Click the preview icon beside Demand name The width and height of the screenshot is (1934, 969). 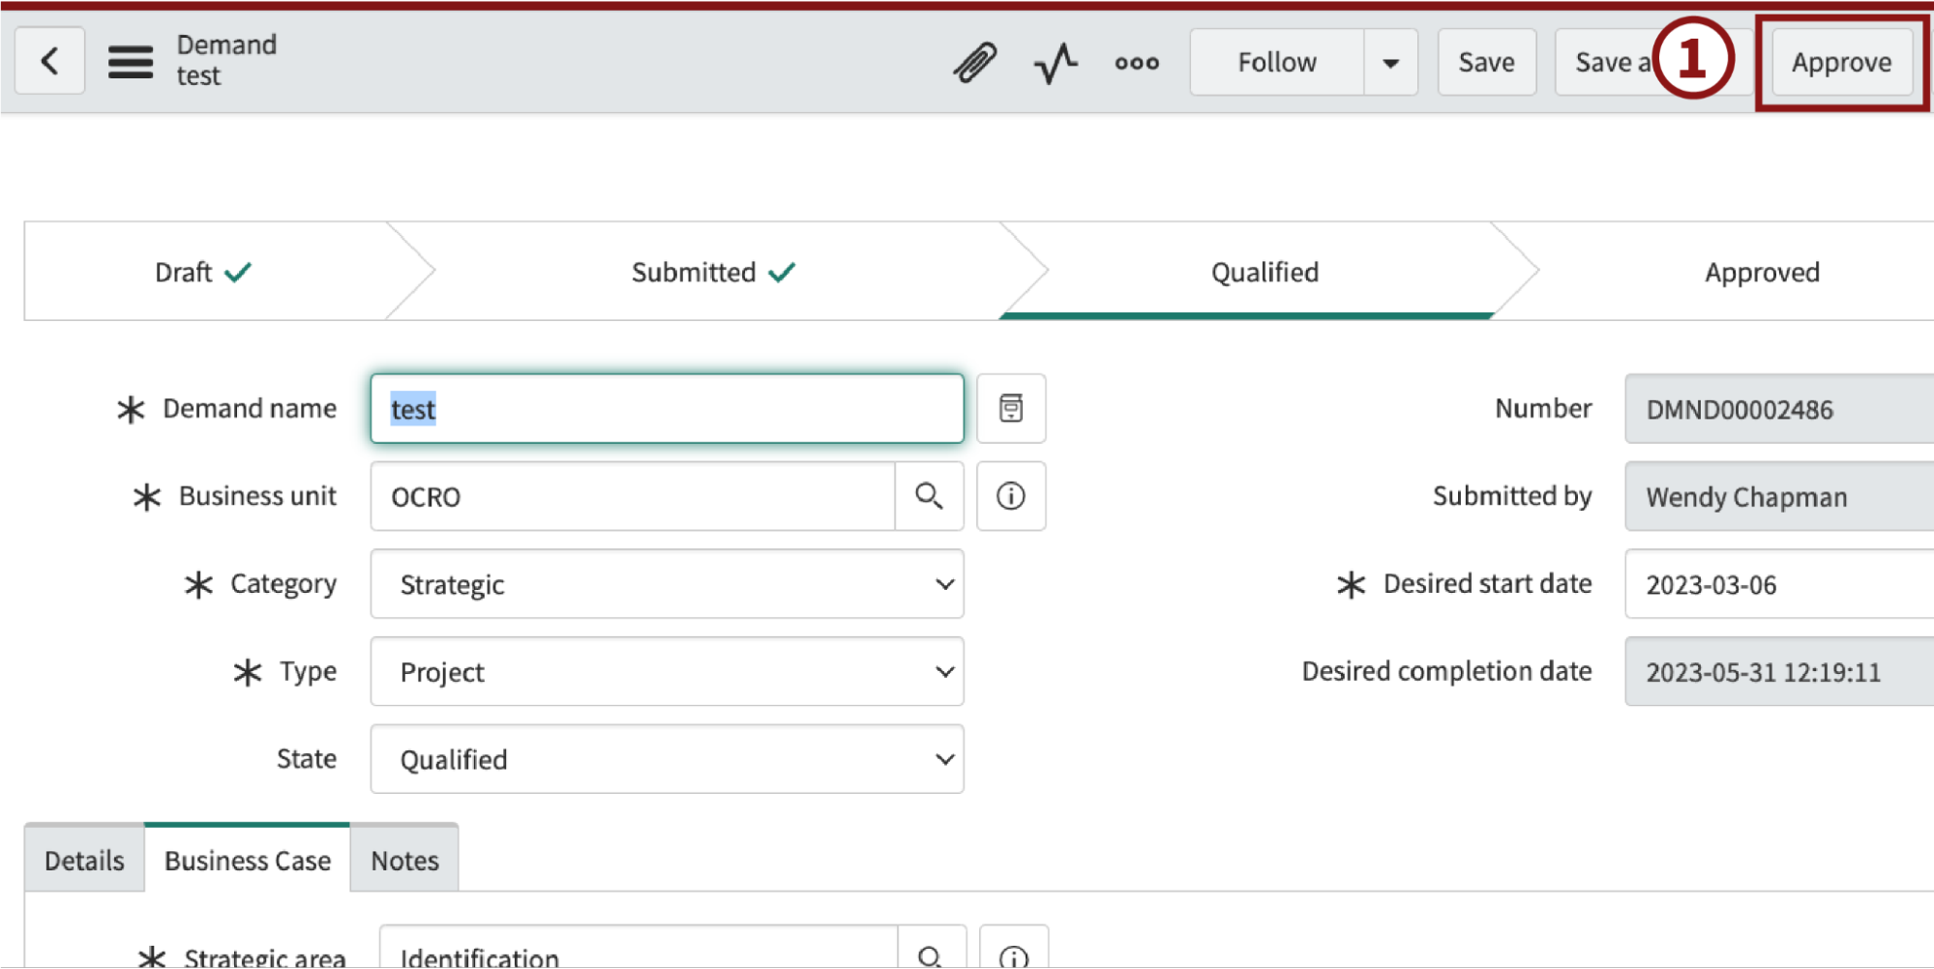(1010, 408)
